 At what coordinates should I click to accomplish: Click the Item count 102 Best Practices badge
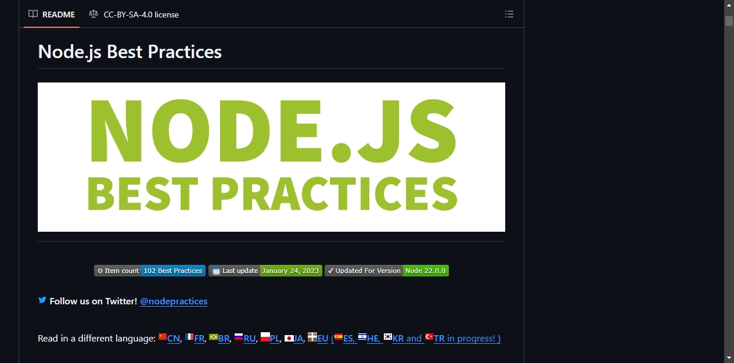(150, 271)
